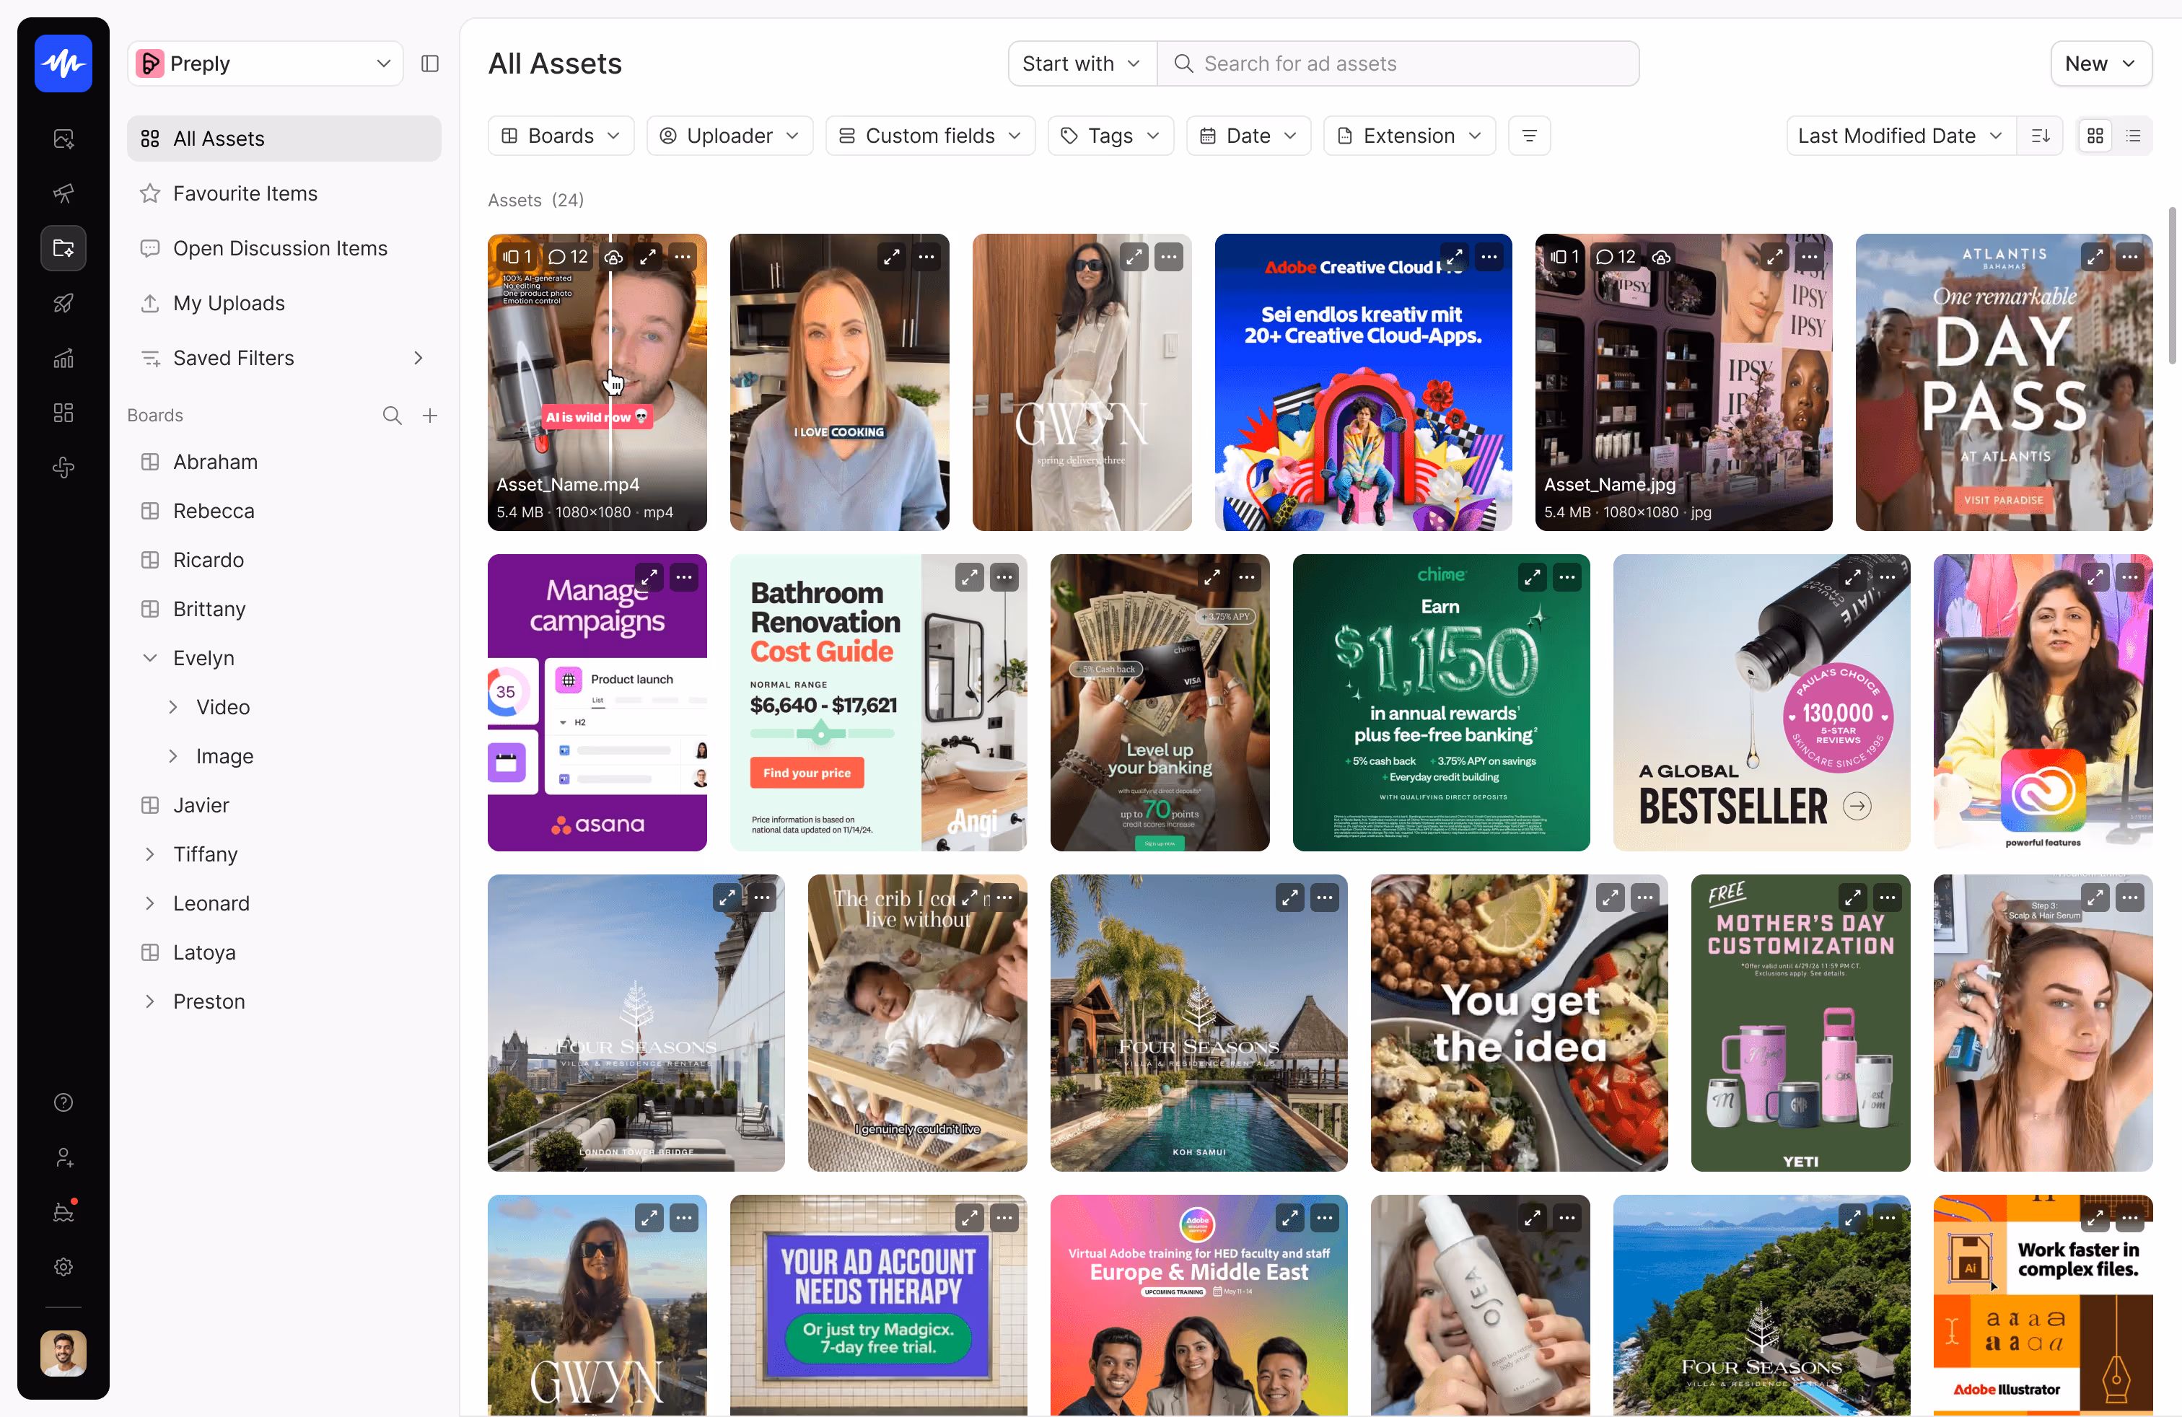Open the Brittany board
Screen dimensions: 2182x1417
[284, 609]
